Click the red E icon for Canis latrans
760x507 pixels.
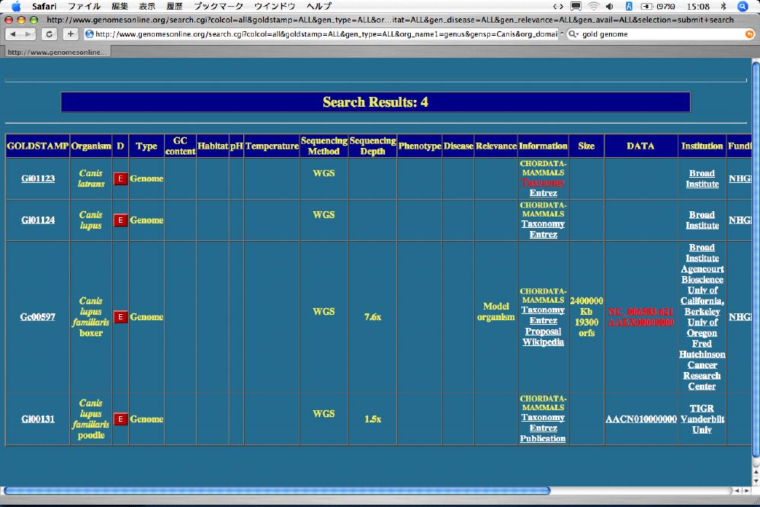(x=120, y=178)
